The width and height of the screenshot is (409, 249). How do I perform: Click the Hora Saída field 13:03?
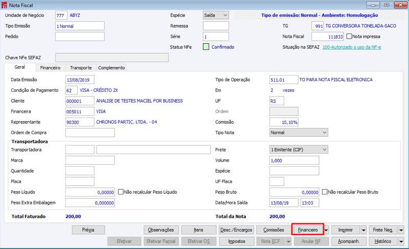pyautogui.click(x=310, y=203)
